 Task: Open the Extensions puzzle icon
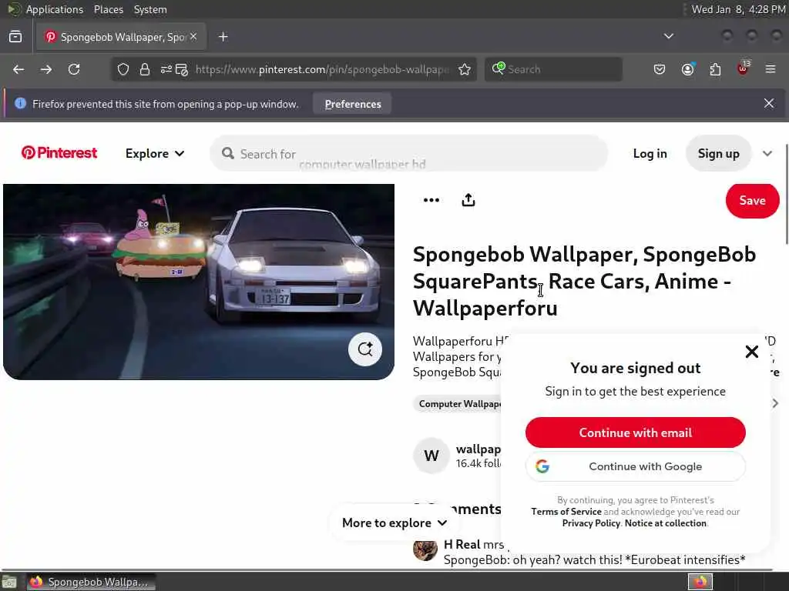click(715, 69)
